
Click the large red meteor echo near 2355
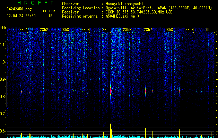(x=111, y=91)
